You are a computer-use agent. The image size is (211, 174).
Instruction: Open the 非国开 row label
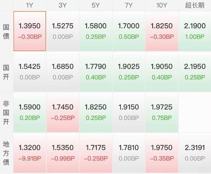click(6, 112)
